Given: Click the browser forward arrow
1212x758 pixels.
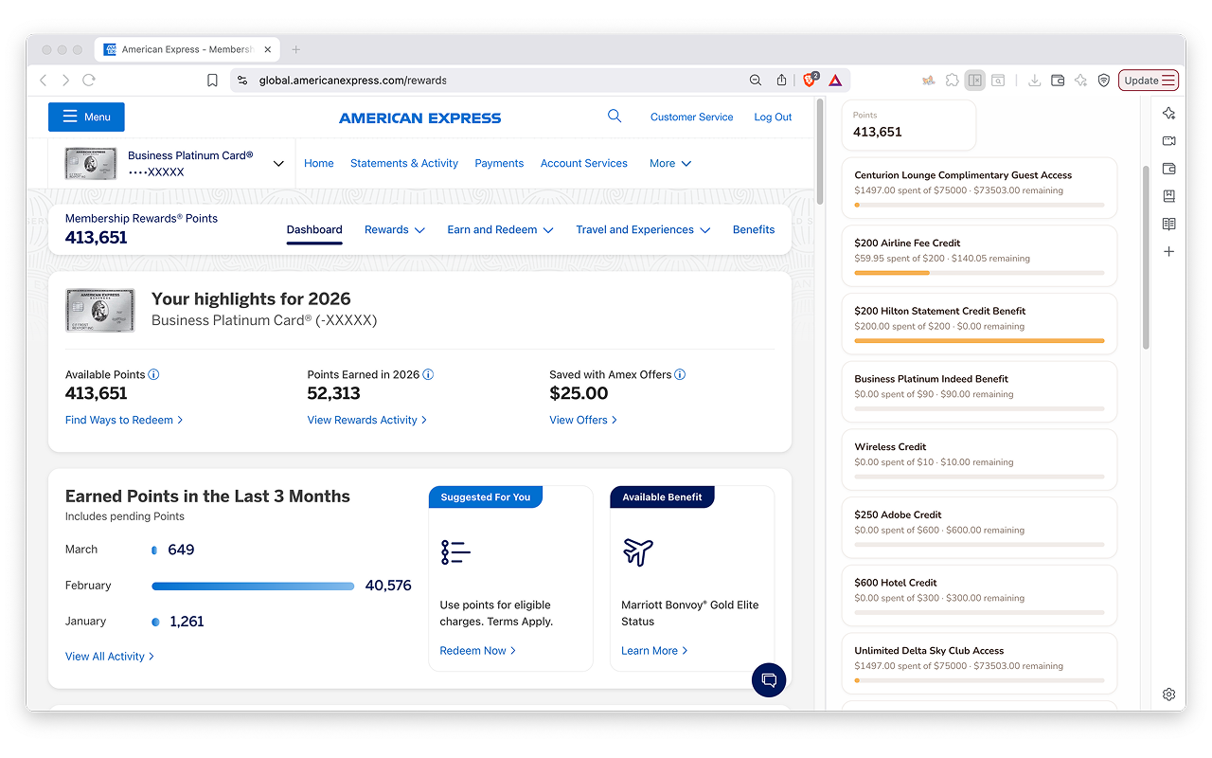Looking at the screenshot, I should (65, 81).
